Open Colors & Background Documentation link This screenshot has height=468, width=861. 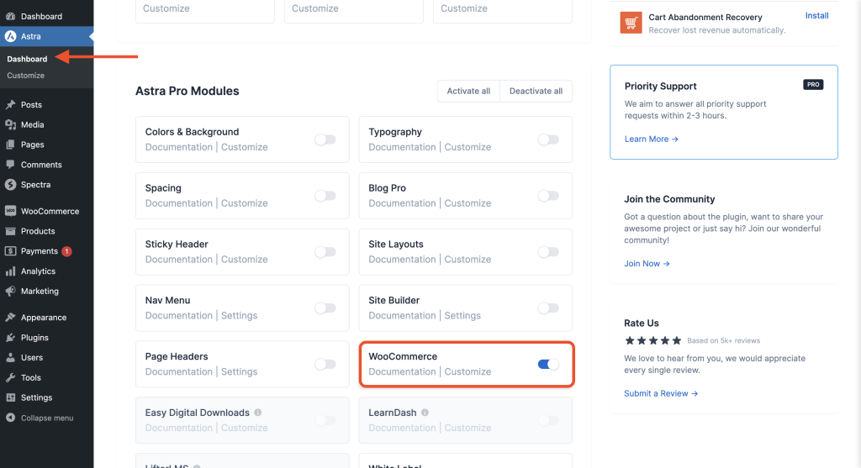(179, 148)
